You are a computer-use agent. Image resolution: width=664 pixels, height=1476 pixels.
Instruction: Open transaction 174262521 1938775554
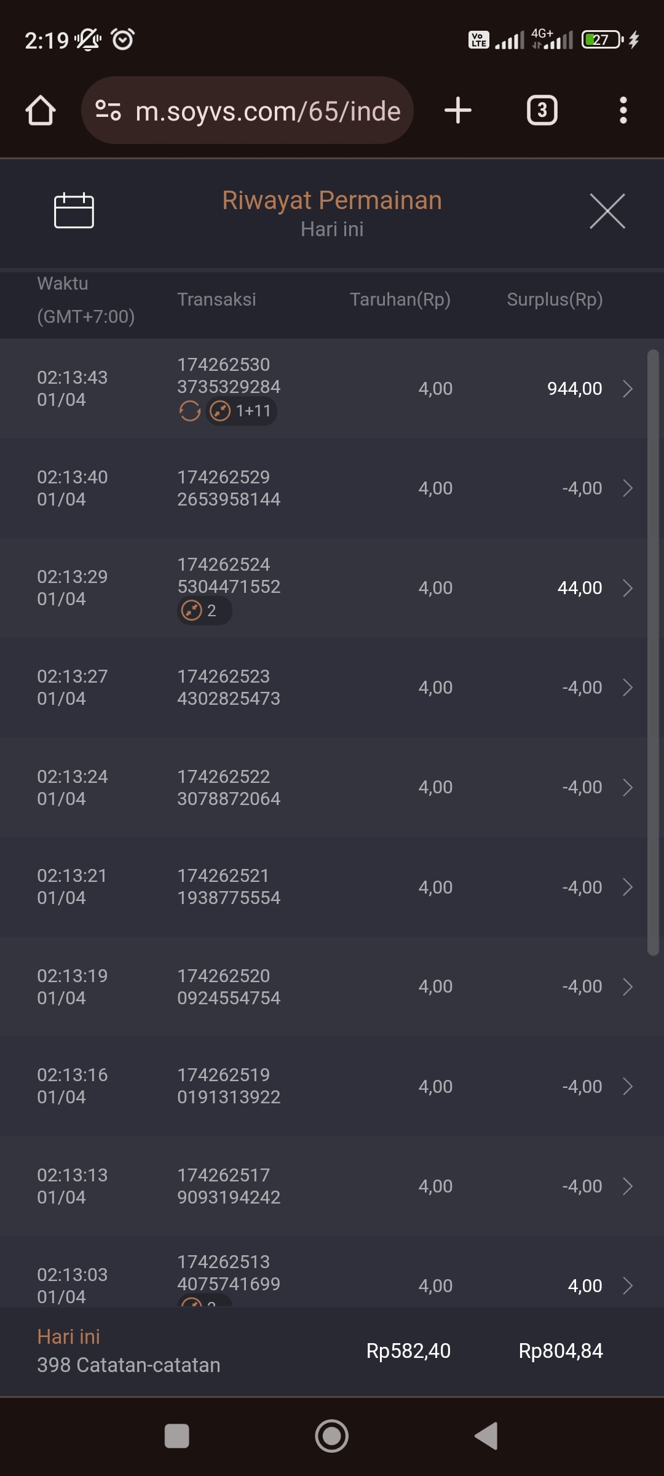coord(229,887)
